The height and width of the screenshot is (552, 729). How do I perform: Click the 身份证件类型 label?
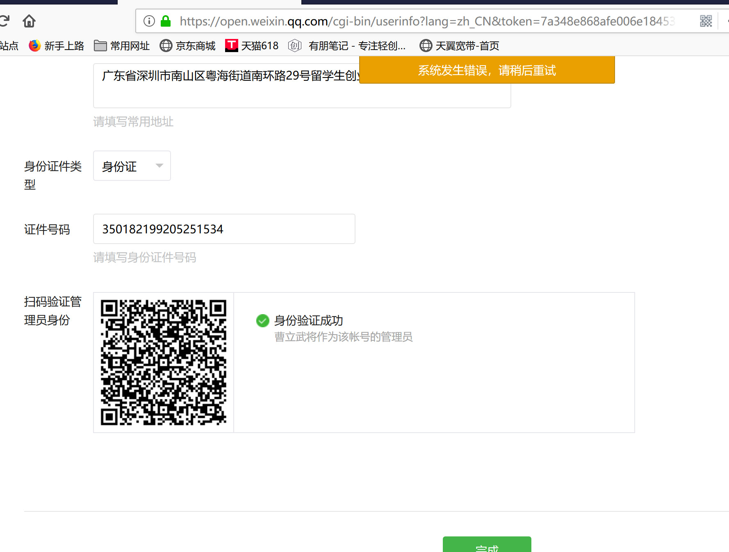coord(53,175)
